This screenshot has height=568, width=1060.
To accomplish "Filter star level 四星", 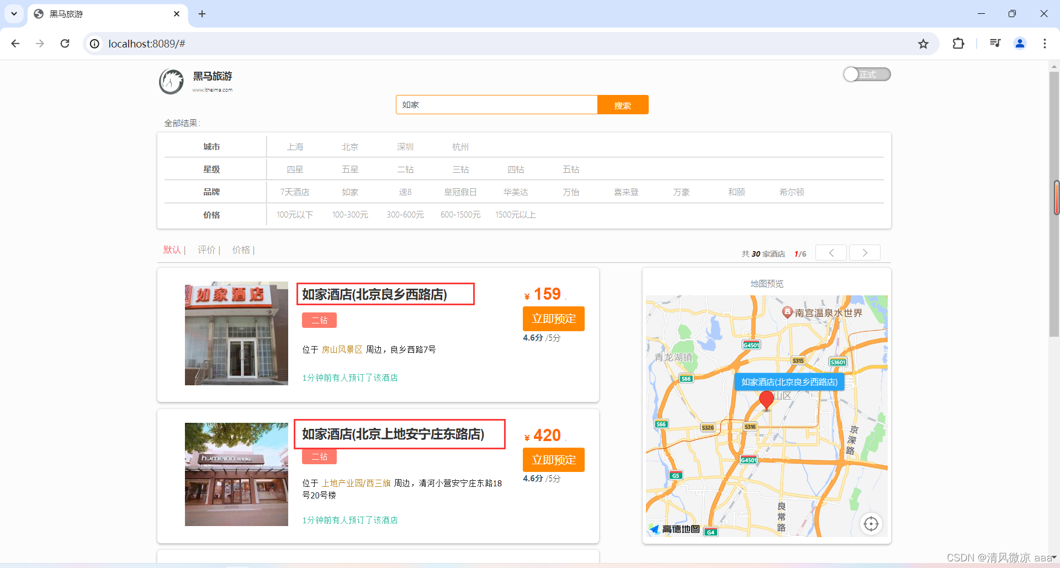I will pyautogui.click(x=295, y=169).
